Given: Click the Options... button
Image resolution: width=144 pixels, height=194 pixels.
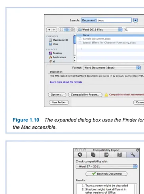Looking at the screenshot, I should (57, 95).
